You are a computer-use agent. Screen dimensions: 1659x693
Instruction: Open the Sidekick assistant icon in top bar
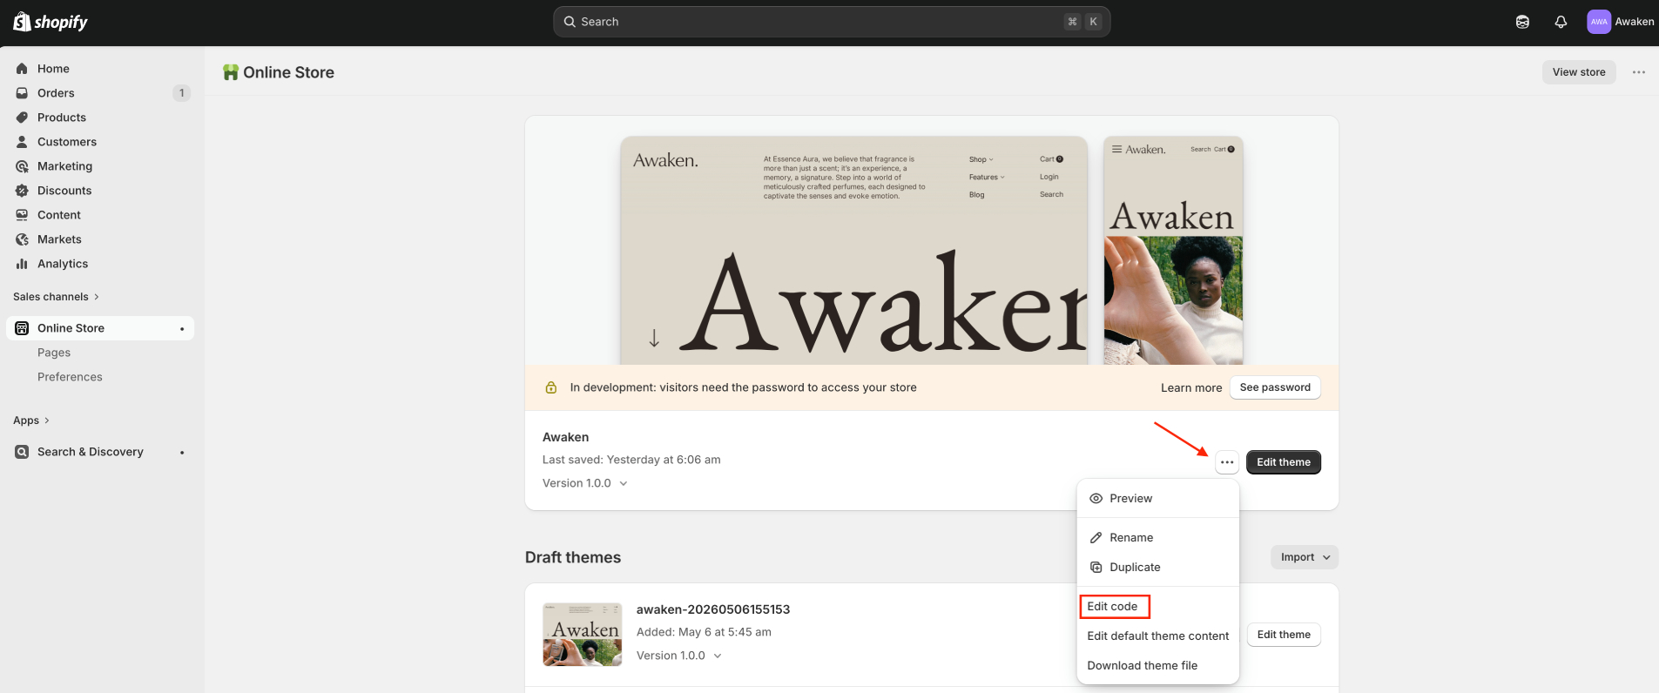click(1522, 22)
